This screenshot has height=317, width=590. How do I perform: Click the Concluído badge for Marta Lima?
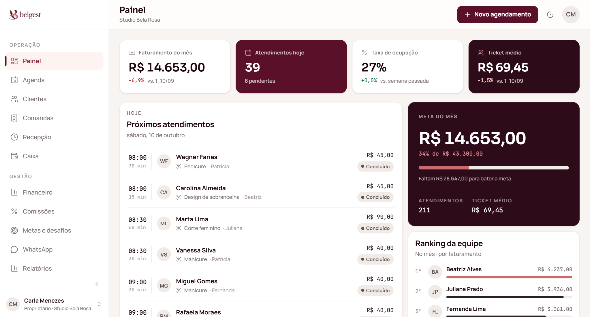click(x=375, y=228)
